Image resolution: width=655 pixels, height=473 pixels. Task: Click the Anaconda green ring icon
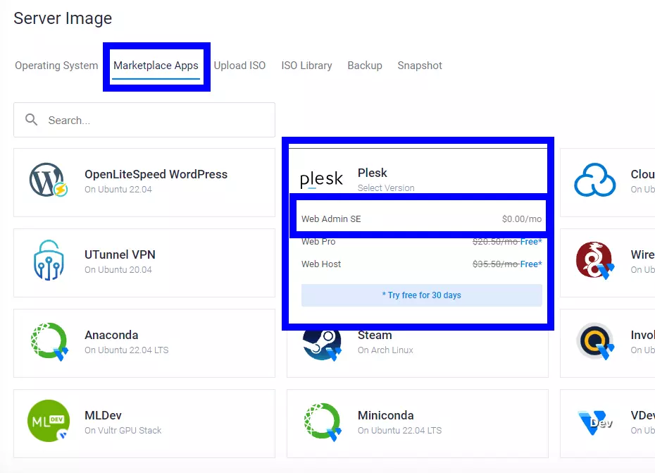click(x=49, y=341)
